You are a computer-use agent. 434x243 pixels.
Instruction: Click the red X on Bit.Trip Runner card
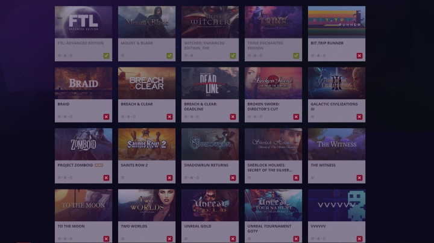pyautogui.click(x=359, y=56)
